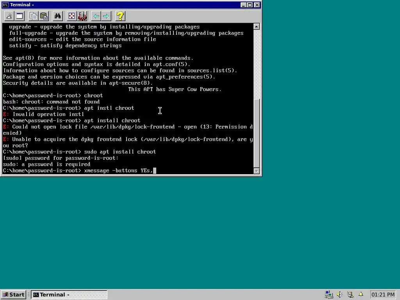Click 'Security details are available in apt-secure(8).'
Image resolution: width=400 pixels, height=300 pixels.
pos(78,83)
